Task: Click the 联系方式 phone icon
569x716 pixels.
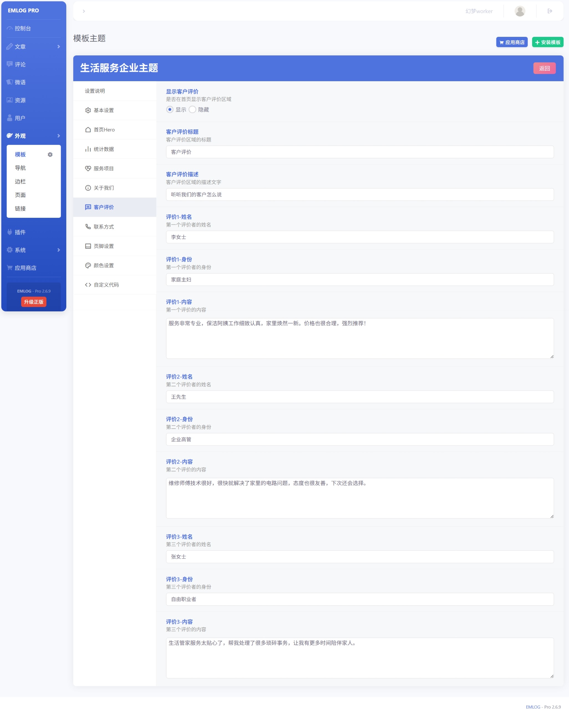Action: (x=88, y=226)
